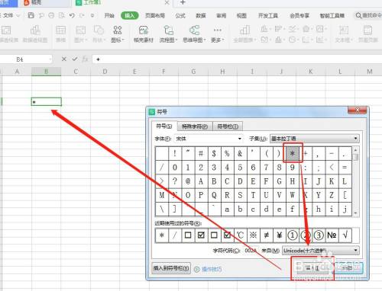The width and height of the screenshot is (382, 291).
Task: Click the 字符代码 character code field
Action: (251, 251)
